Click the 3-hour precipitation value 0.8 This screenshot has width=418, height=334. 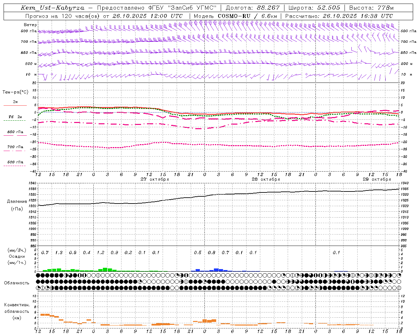pyautogui.click(x=212, y=253)
